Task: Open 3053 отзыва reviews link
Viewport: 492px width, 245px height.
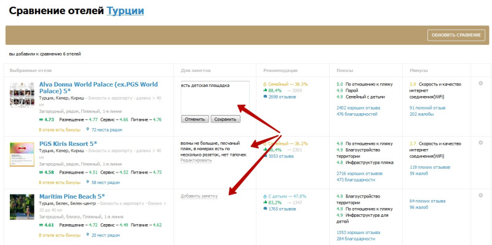Action: click(x=281, y=156)
